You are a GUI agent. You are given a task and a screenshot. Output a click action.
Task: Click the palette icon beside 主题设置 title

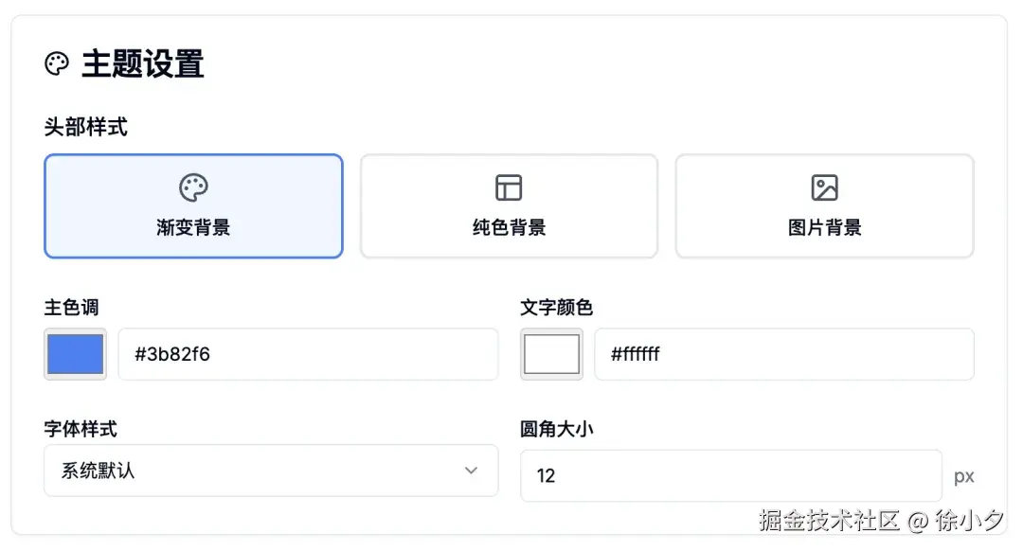(58, 62)
